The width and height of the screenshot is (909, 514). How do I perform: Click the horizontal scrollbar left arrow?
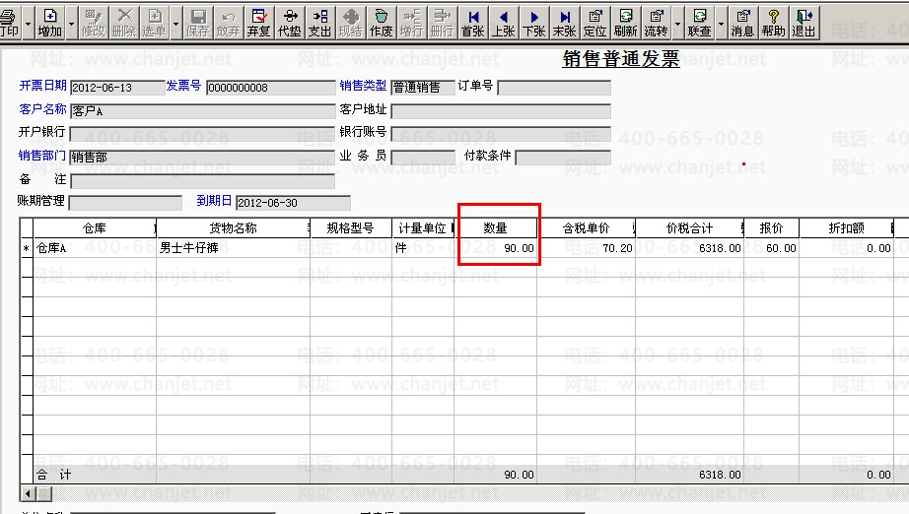pos(28,493)
